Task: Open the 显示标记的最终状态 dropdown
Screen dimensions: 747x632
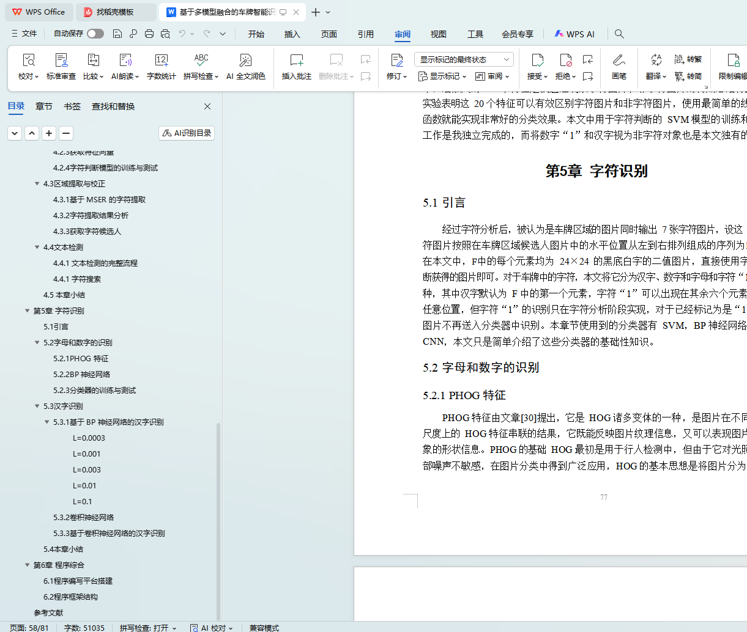Action: [x=464, y=59]
